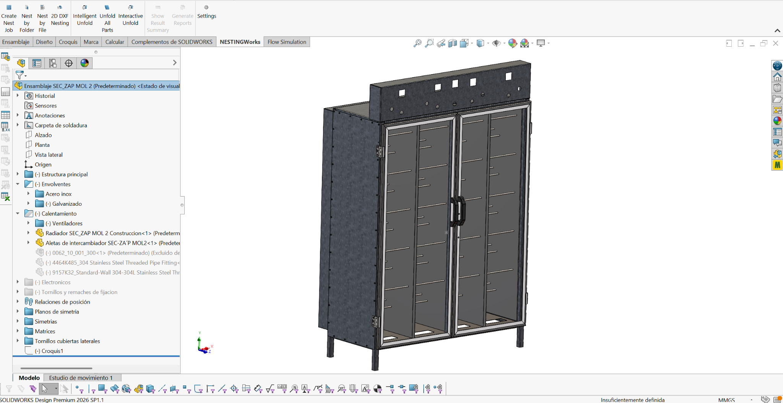This screenshot has width=783, height=403.
Task: Click Create Nest Job tool
Action: [x=9, y=19]
